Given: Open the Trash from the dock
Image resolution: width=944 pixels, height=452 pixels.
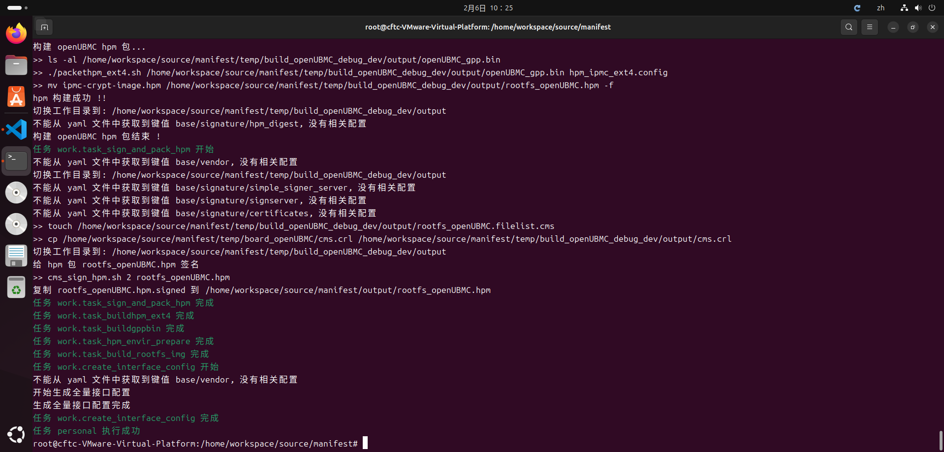Looking at the screenshot, I should [x=16, y=288].
